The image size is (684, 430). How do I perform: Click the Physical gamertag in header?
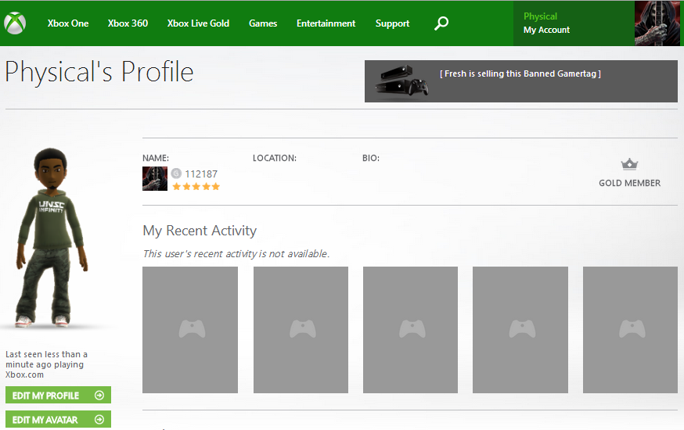click(540, 16)
